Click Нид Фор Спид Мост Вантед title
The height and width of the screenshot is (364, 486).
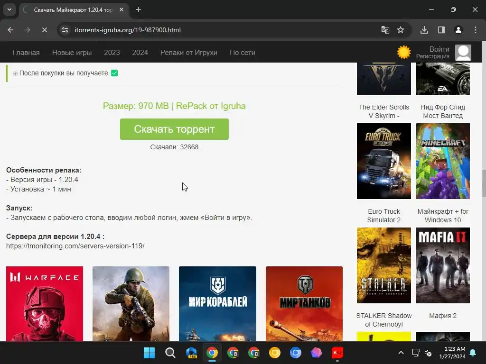[443, 111]
